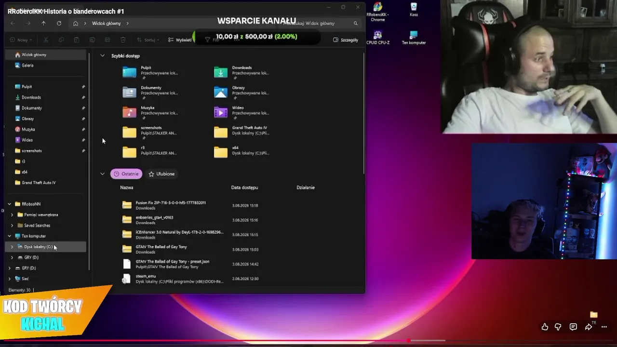Click the sidebar navigation pane scrollbar
The image size is (617, 347).
pyautogui.click(x=89, y=161)
